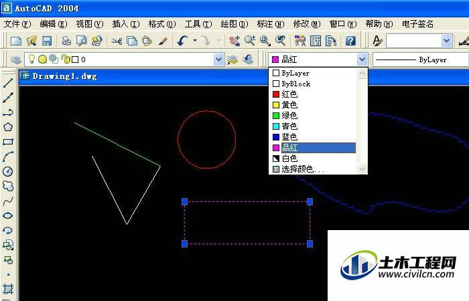Screen dimensions: 469x301
Task: Open the DesignCenter icon
Action: pyautogui.click(x=316, y=41)
